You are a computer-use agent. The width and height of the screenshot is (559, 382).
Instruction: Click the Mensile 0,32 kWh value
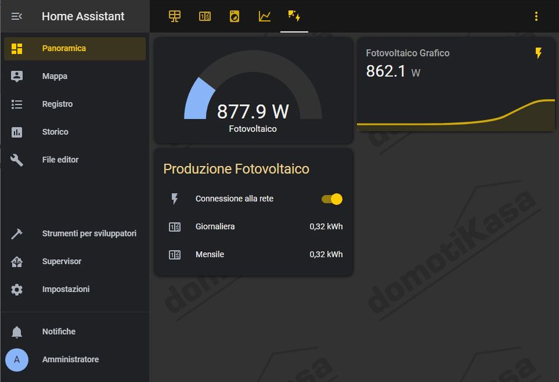point(326,254)
